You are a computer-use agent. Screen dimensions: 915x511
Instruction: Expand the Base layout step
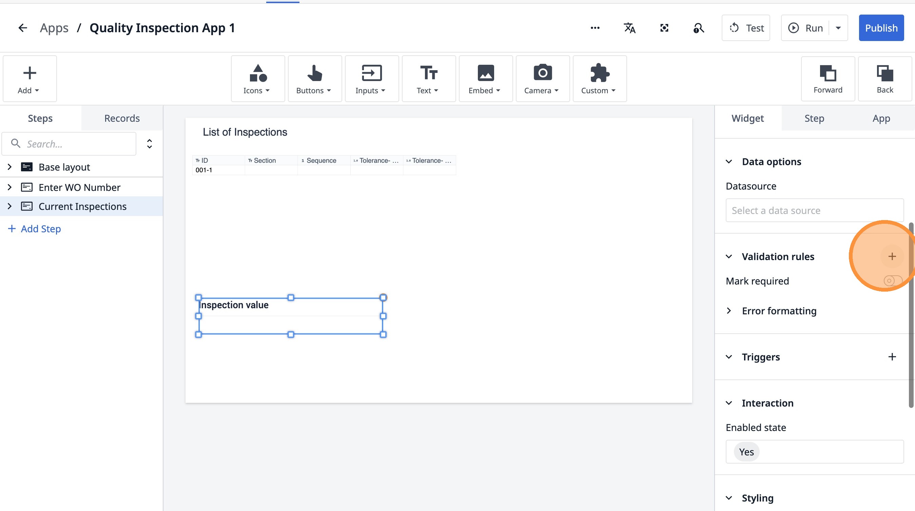click(x=9, y=167)
